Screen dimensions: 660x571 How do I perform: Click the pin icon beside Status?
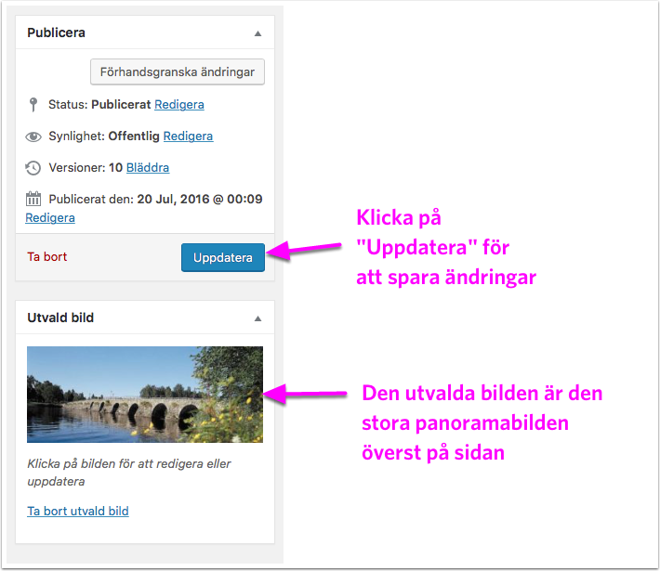tap(33, 104)
